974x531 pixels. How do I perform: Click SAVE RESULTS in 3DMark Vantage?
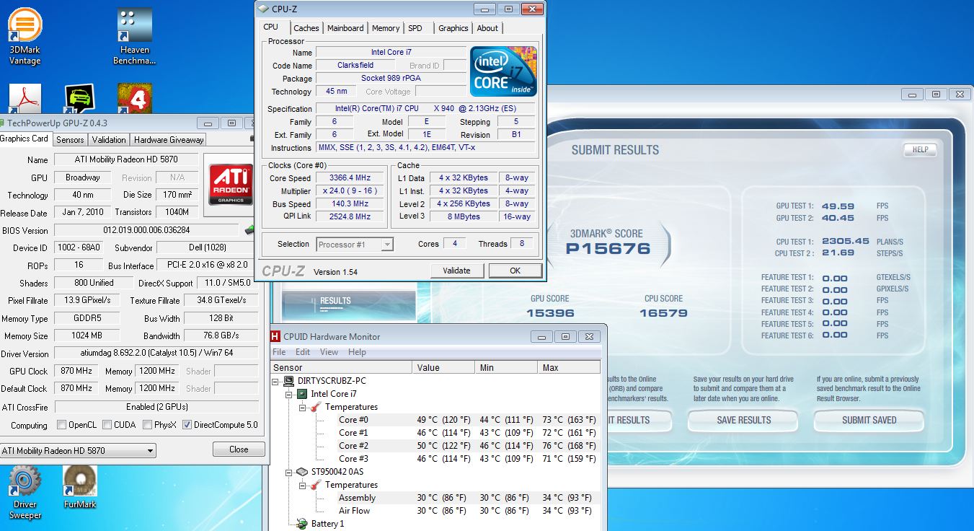pos(743,420)
